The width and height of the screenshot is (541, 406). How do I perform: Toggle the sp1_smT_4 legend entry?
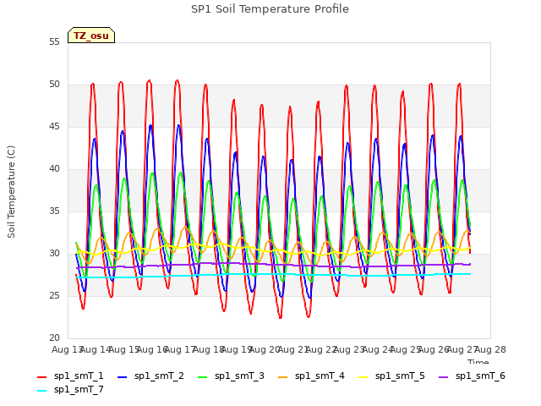(x=311, y=376)
